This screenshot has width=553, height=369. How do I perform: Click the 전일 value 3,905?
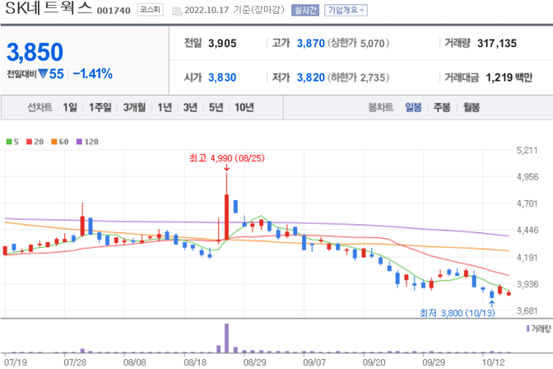pyautogui.click(x=222, y=44)
